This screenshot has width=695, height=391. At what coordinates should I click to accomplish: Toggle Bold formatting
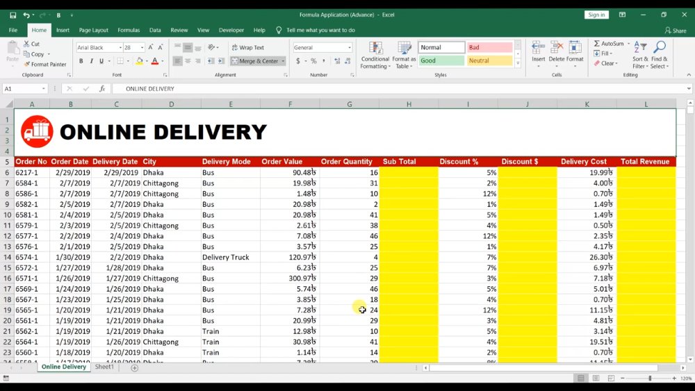81,61
